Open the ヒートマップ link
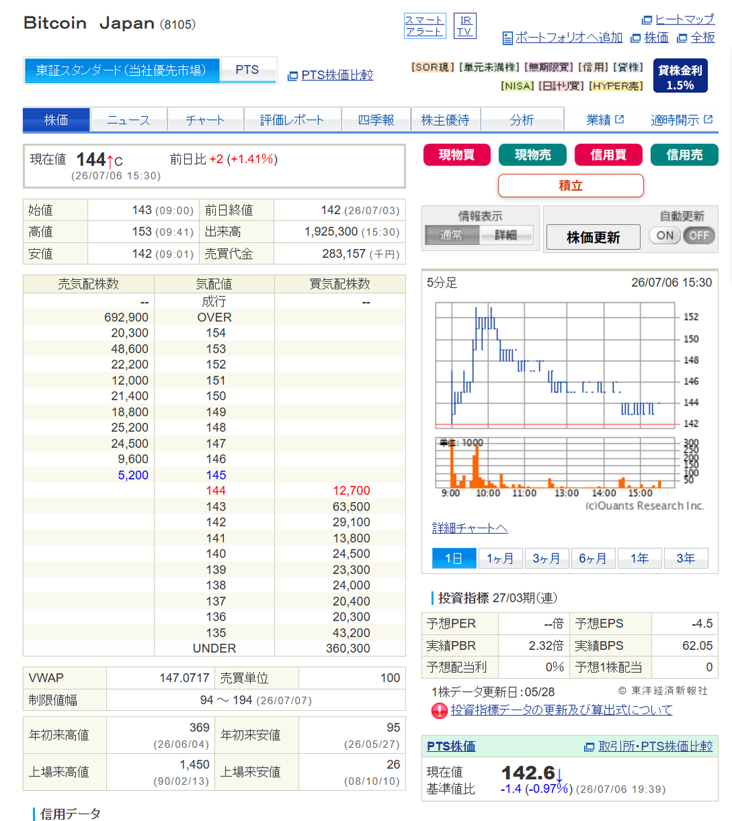732x821 pixels. click(x=684, y=19)
